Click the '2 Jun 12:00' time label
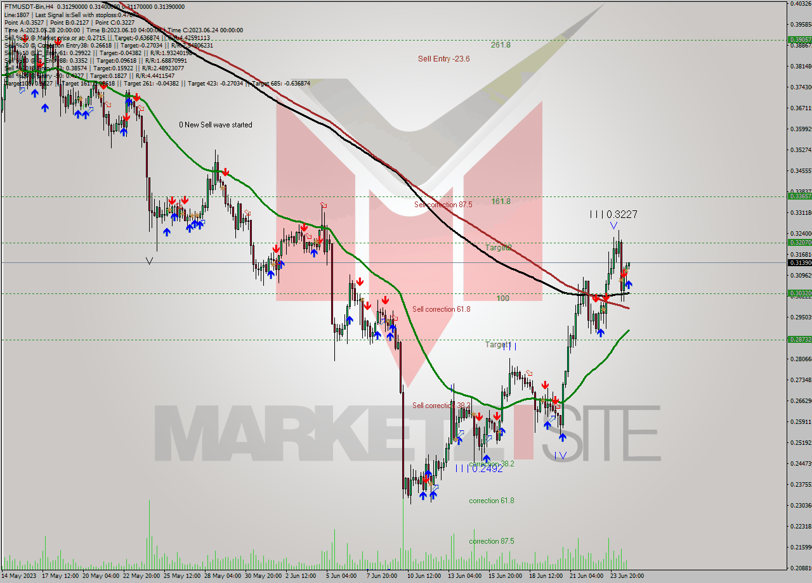The height and width of the screenshot is (583, 812). (301, 576)
